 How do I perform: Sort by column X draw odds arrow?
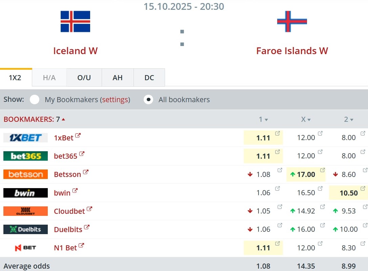pyautogui.click(x=309, y=120)
